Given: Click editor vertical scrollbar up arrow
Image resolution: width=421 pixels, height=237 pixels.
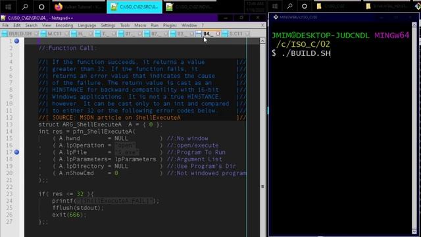Looking at the screenshot, I should point(262,41).
